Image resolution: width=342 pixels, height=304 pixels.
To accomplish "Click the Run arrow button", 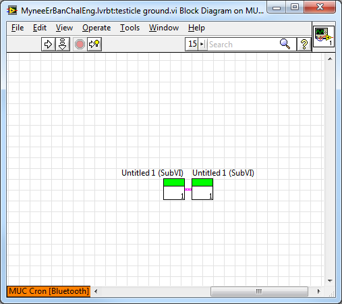I will (48, 44).
